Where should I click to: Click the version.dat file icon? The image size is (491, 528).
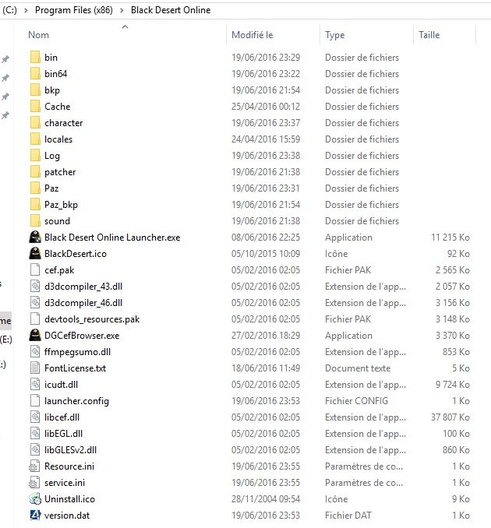point(34,516)
